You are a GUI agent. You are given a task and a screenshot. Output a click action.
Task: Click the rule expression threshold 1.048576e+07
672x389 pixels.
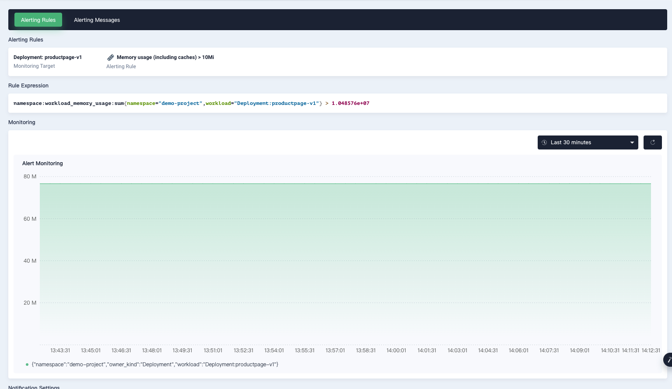(350, 104)
